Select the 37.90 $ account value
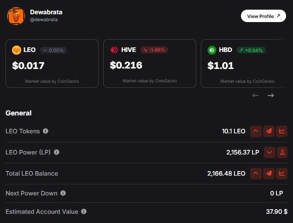The height and width of the screenshot is (223, 293). [x=277, y=212]
